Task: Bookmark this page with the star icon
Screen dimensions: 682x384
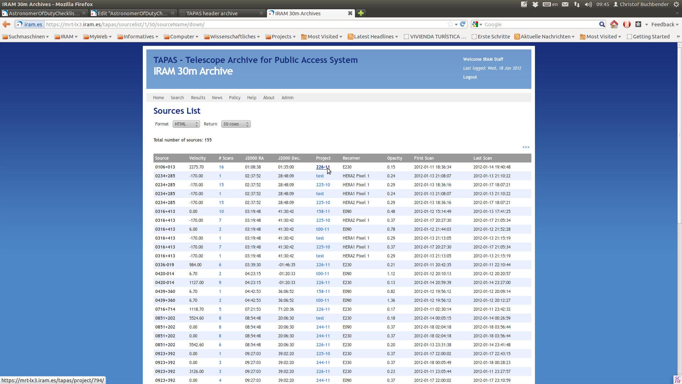Action: (x=450, y=24)
